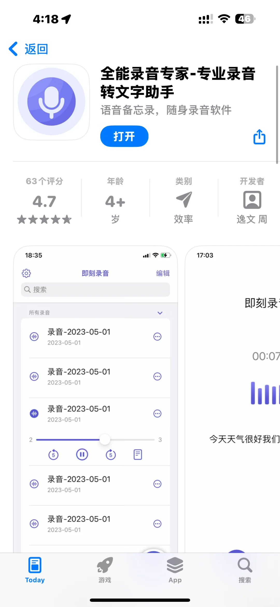Screen dimensions: 280x607
Task: Tap the 今天天气很好我们 transcript text
Action: (x=244, y=439)
